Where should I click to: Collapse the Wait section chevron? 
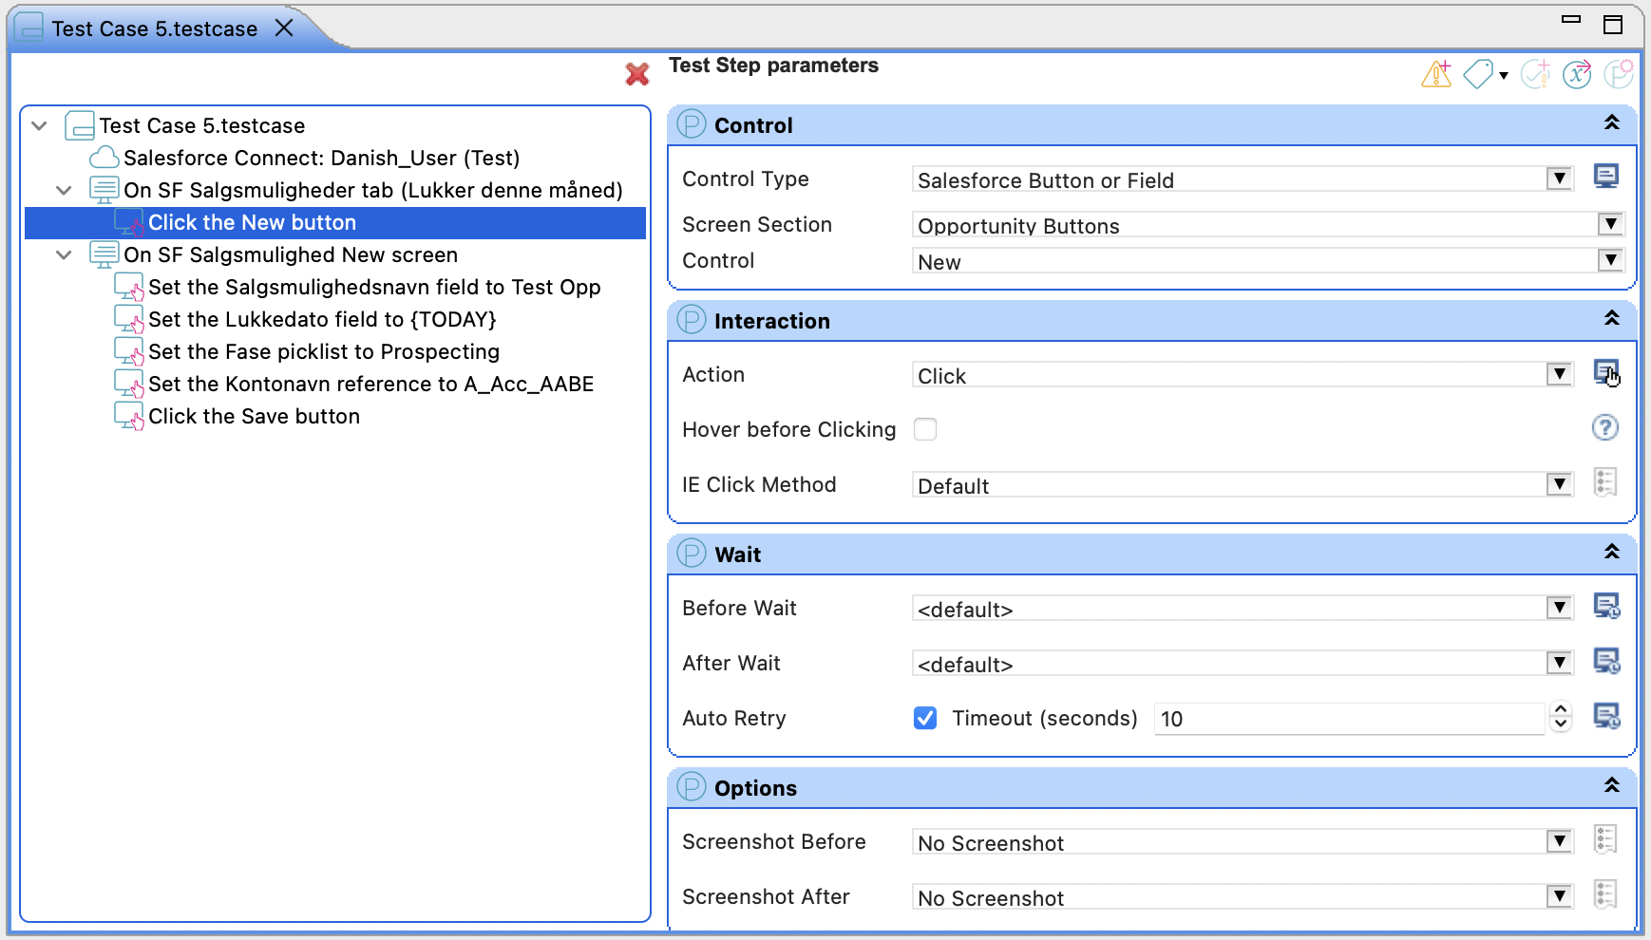(1612, 552)
